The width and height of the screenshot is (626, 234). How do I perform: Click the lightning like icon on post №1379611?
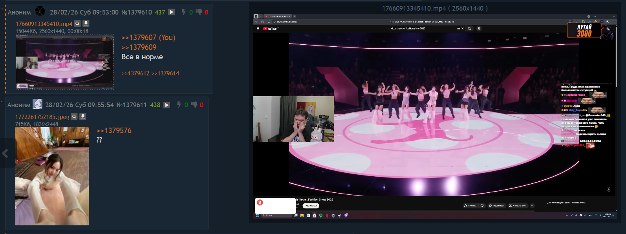pyautogui.click(x=179, y=105)
